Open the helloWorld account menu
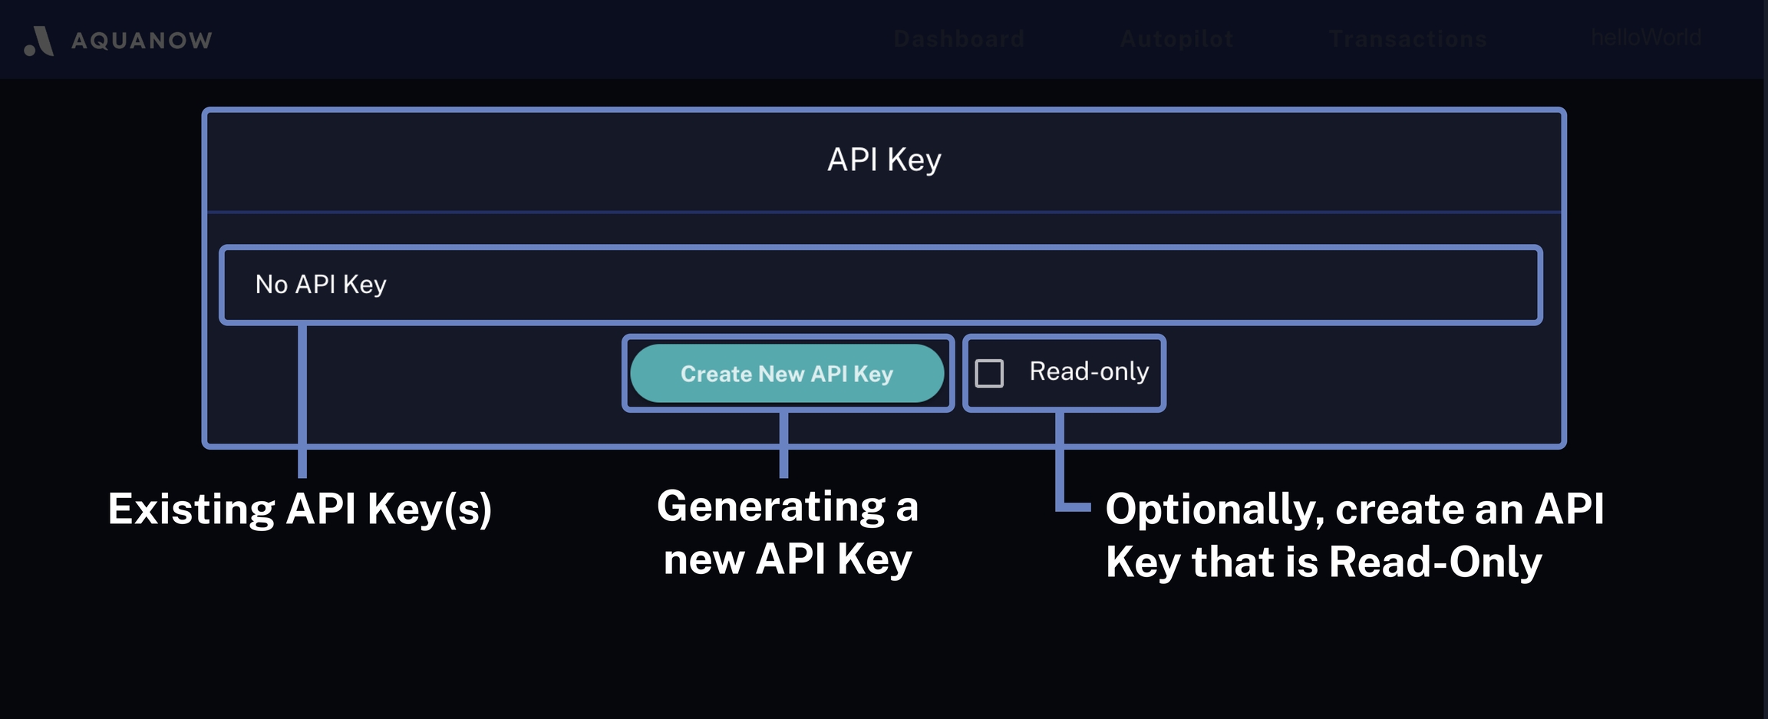 [1646, 38]
